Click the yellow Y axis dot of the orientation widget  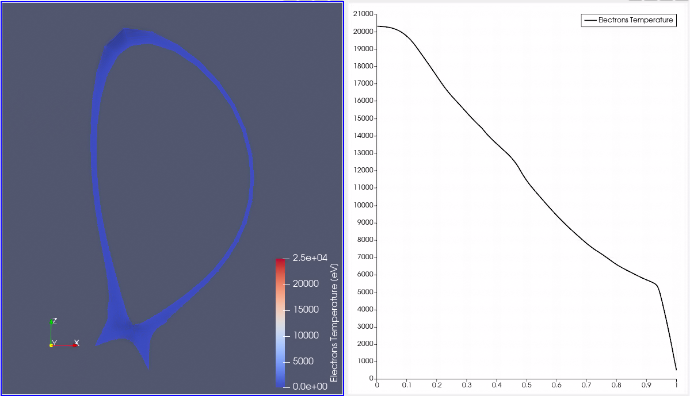pyautogui.click(x=51, y=345)
